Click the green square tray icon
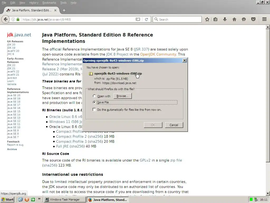This screenshot has width=270, height=203. click(x=251, y=200)
